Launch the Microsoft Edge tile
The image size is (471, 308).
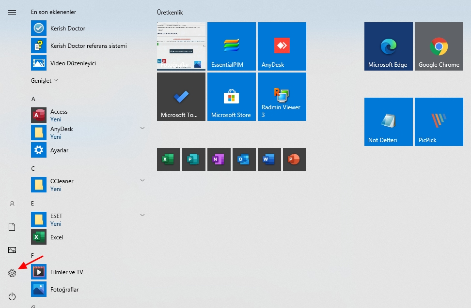coord(389,46)
